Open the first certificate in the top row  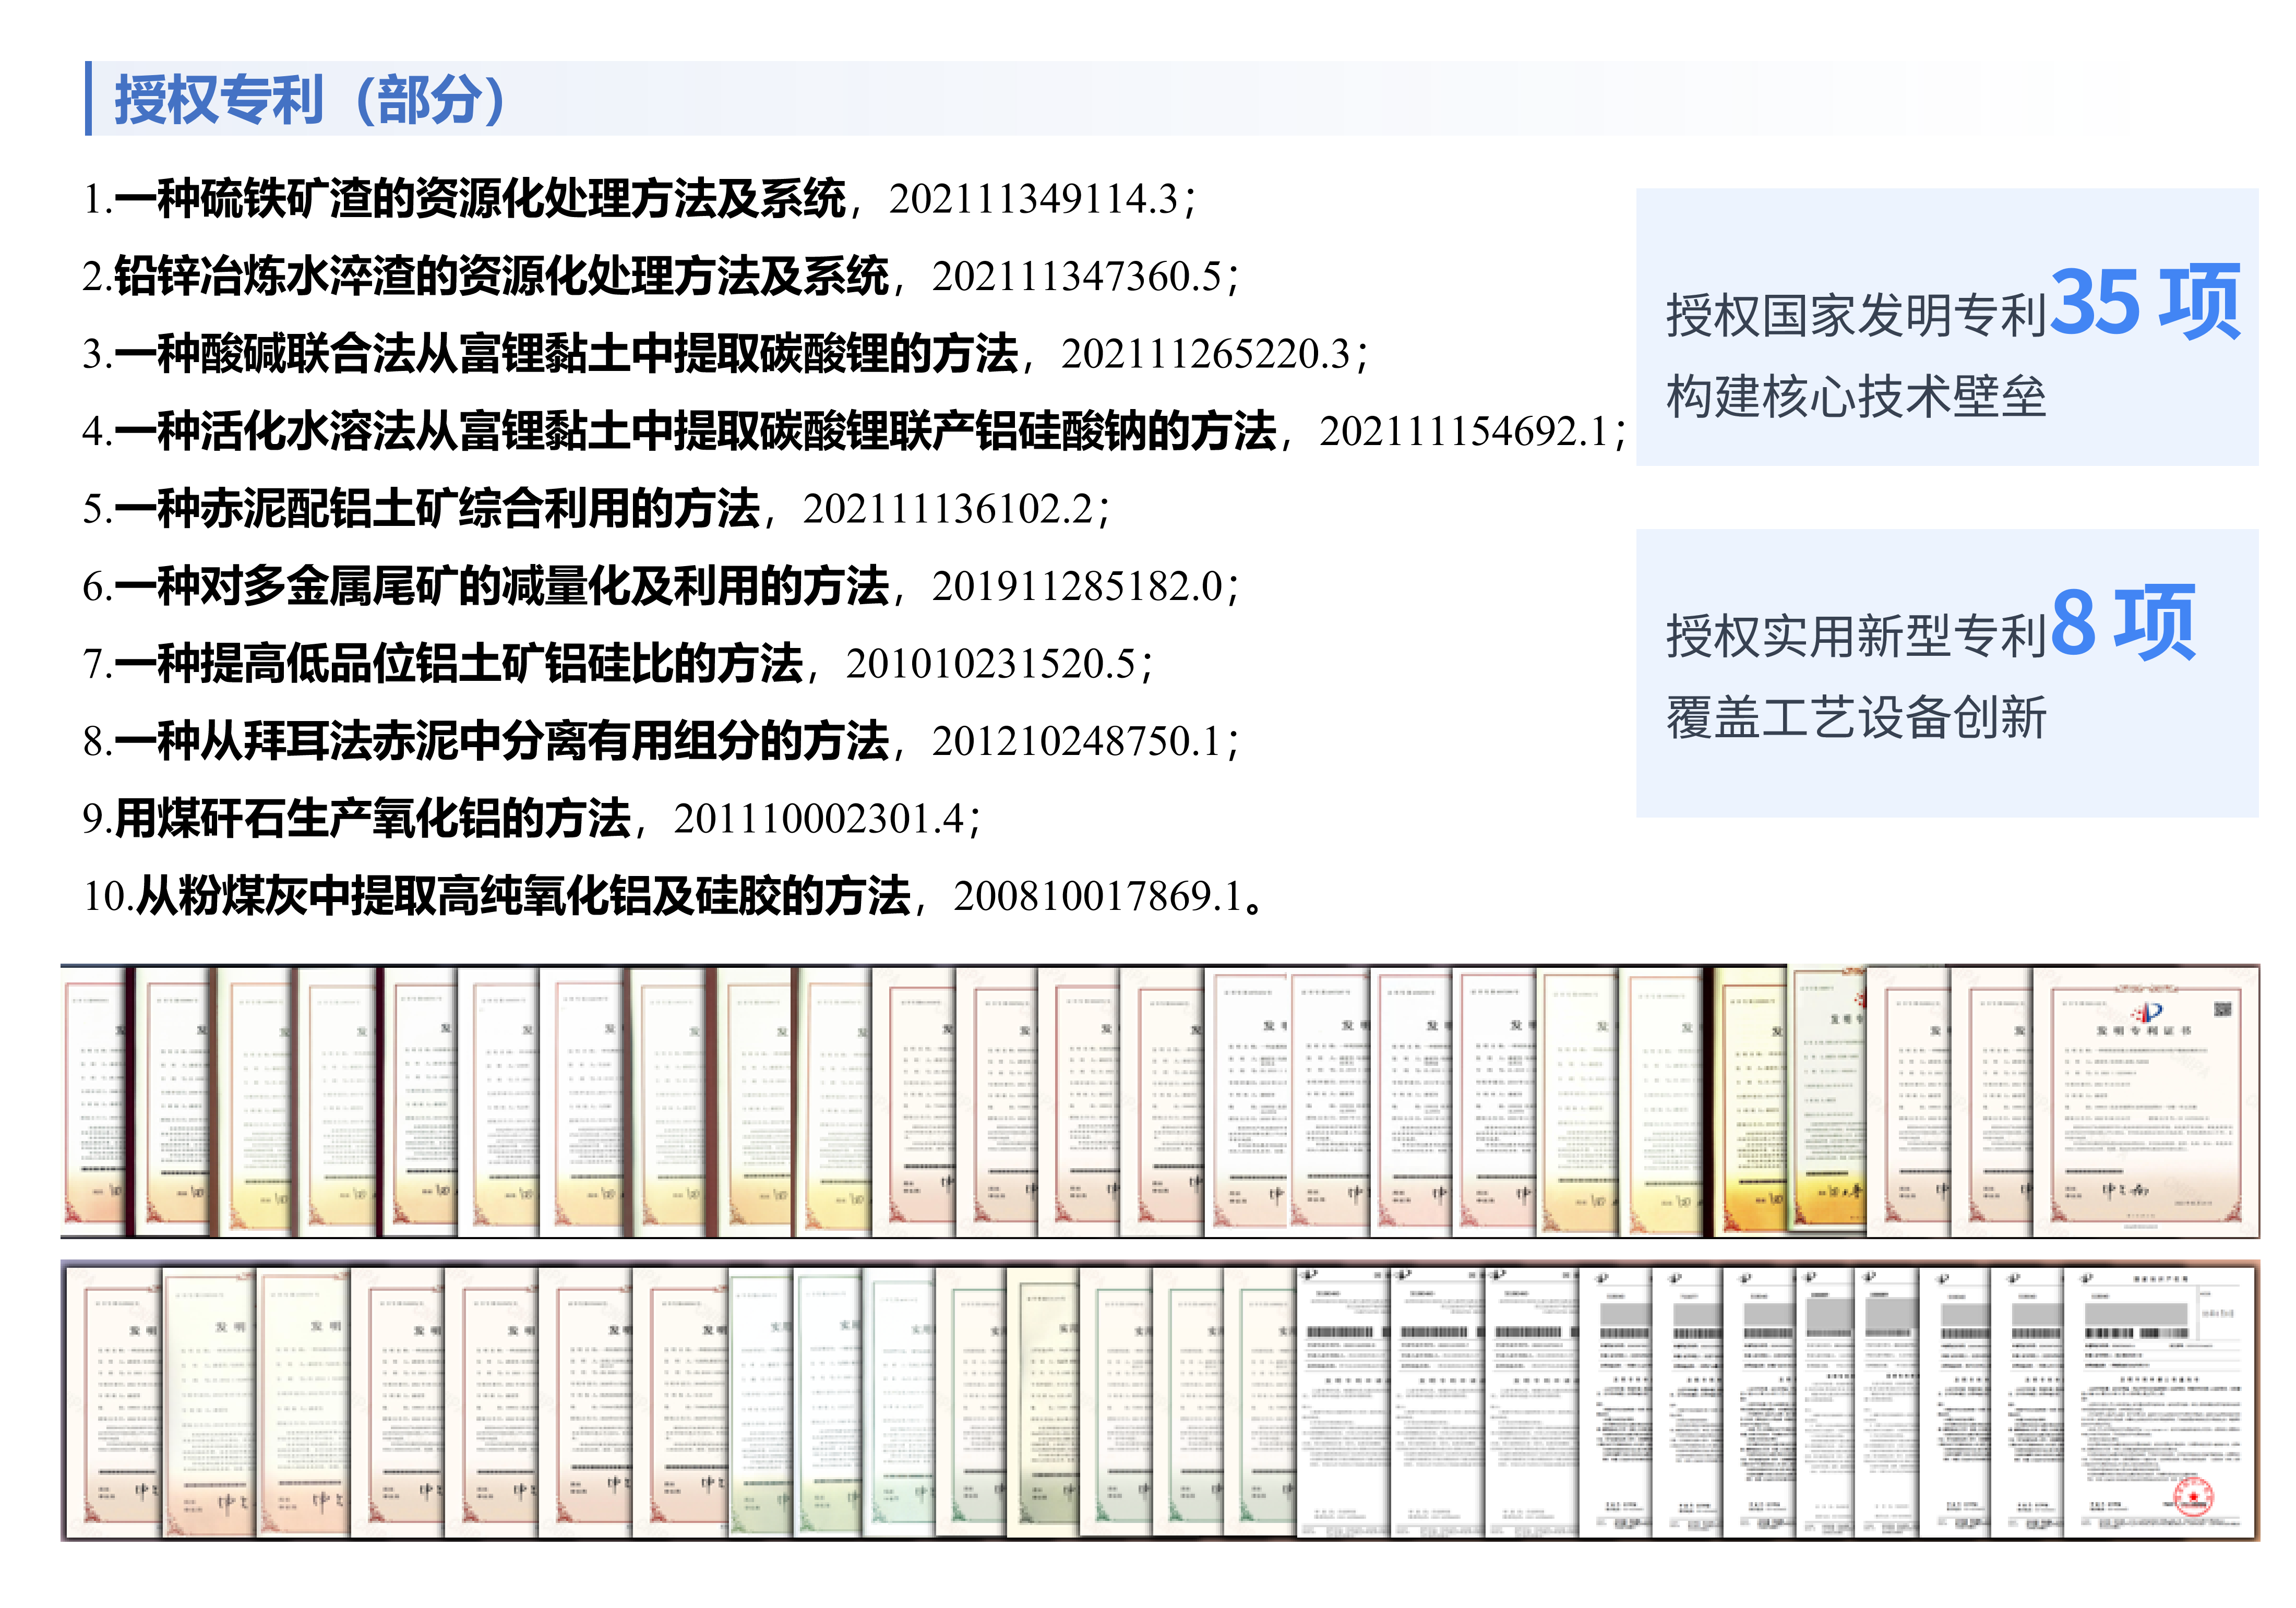point(94,1102)
